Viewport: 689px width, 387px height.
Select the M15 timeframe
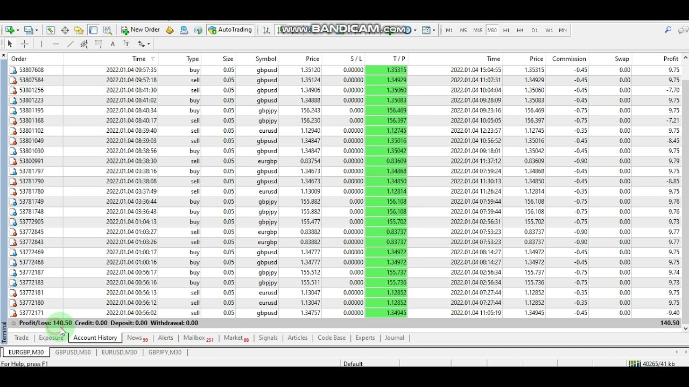(477, 31)
